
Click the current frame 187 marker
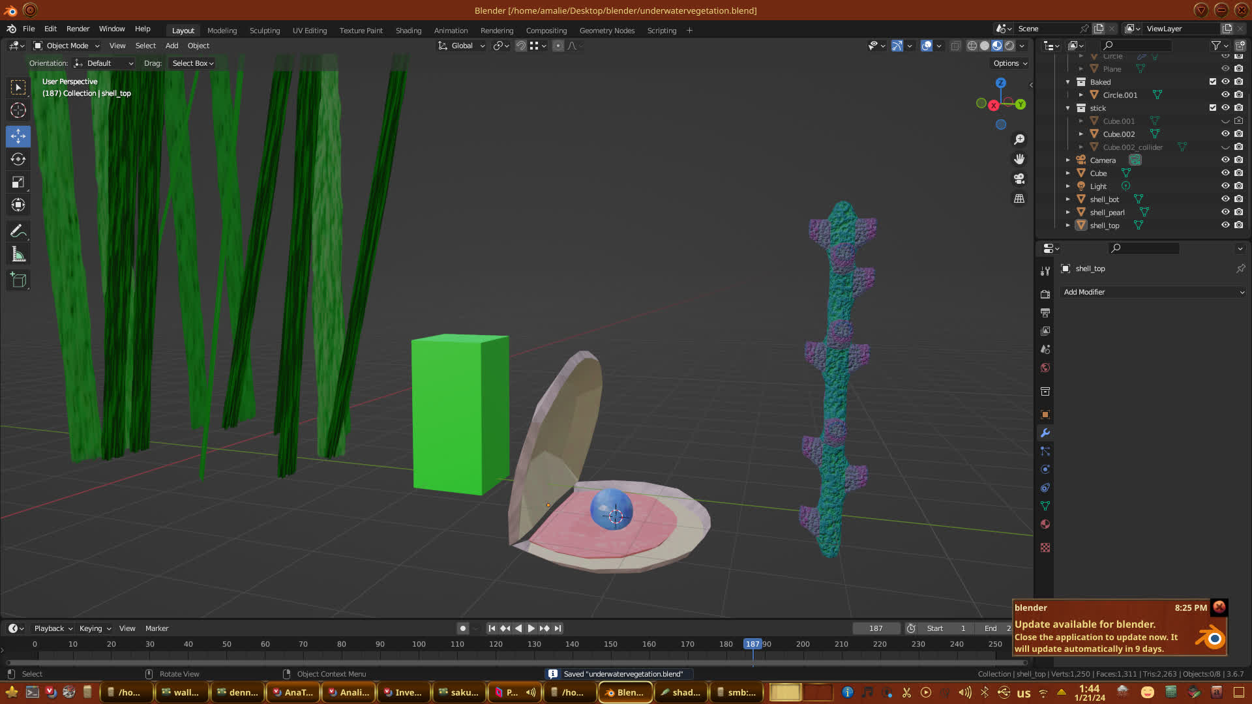[x=753, y=644]
